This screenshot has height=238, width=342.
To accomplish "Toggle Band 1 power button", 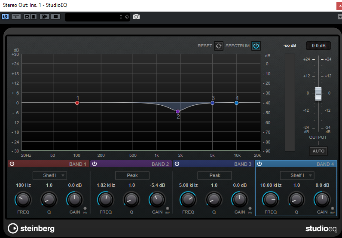I will [x=12, y=164].
